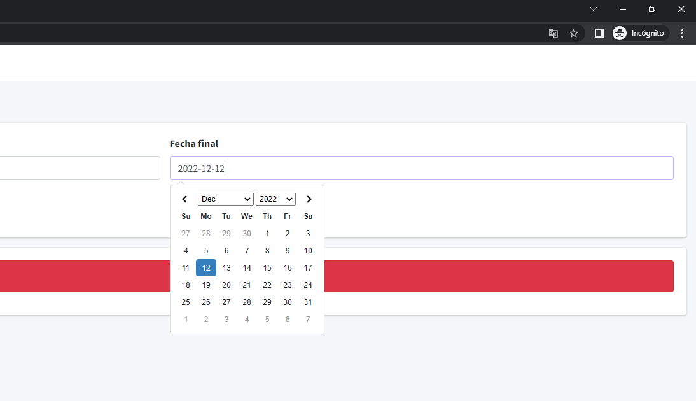This screenshot has width=696, height=401.
Task: Pick December 1 in calendar
Action: coord(267,234)
